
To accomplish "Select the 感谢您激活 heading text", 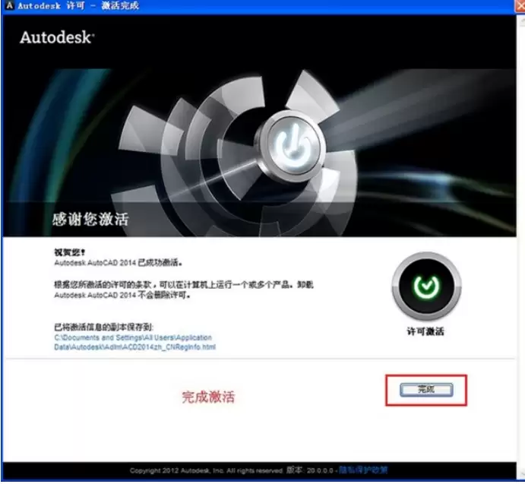I will 90,220.
